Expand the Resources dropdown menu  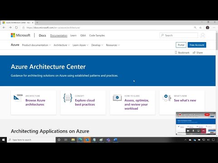(113, 45)
